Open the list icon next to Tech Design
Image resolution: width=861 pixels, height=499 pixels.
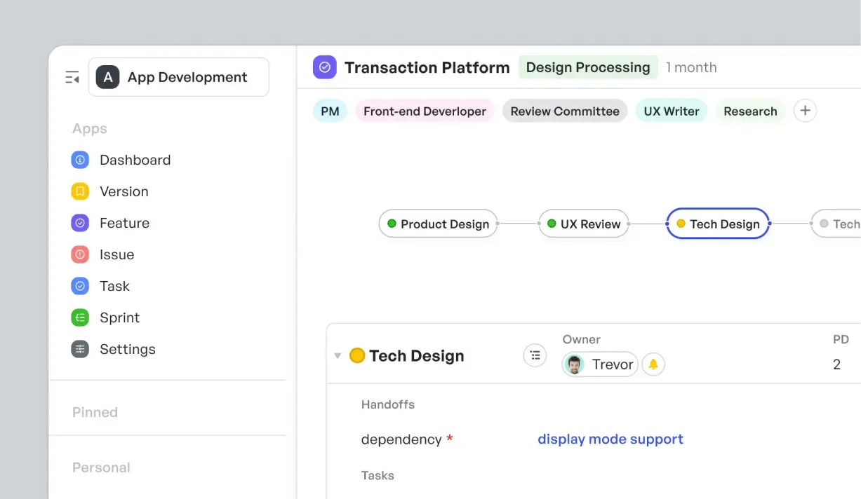coord(535,355)
